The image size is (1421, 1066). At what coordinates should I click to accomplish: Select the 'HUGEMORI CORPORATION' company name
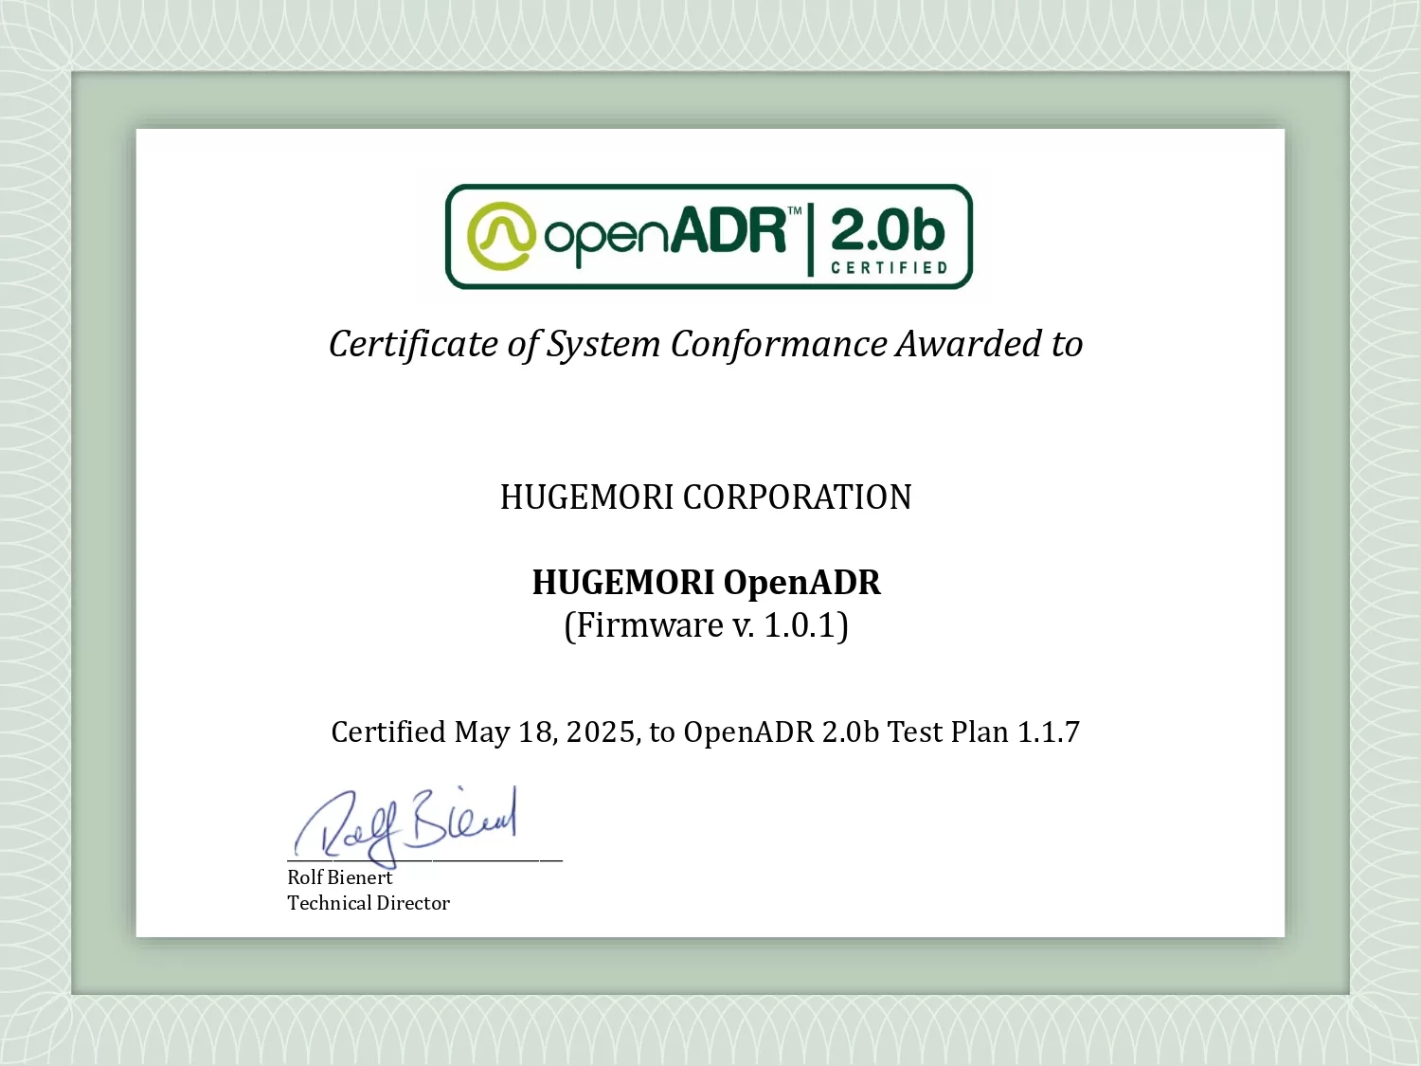(706, 497)
